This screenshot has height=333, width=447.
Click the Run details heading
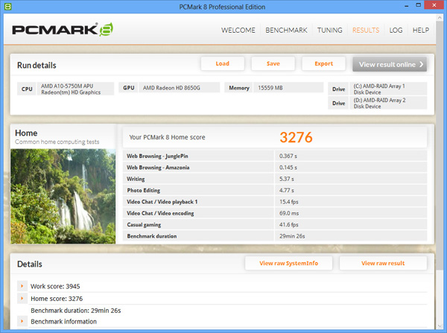point(37,66)
